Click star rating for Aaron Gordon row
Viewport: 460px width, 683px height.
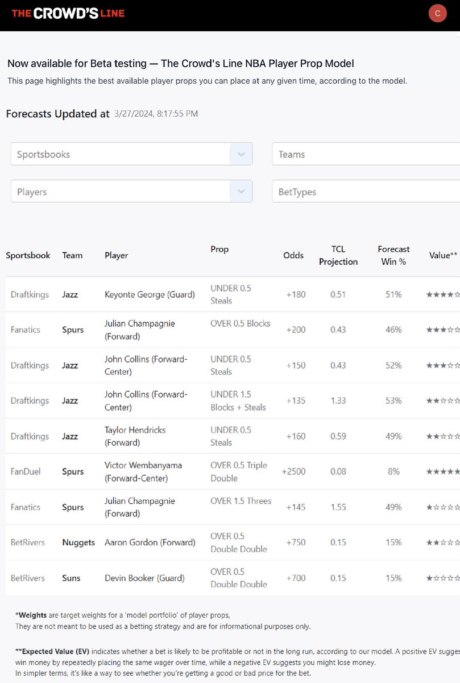(x=443, y=542)
